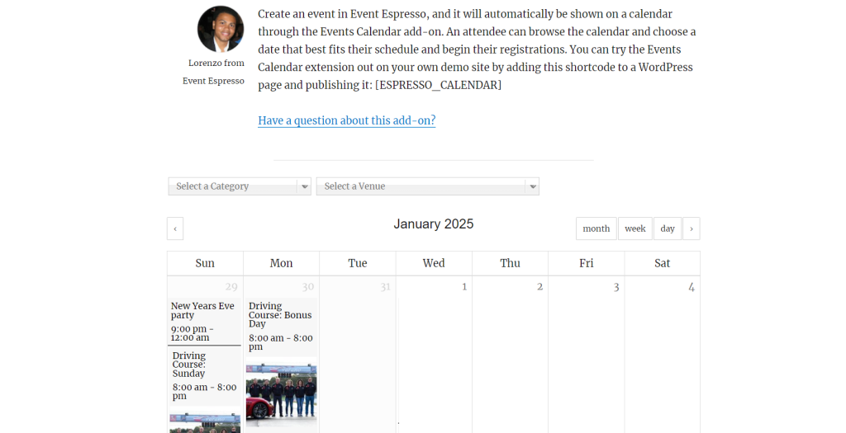Switch calendar to week view
Screen dimensions: 846x433
click(x=634, y=228)
